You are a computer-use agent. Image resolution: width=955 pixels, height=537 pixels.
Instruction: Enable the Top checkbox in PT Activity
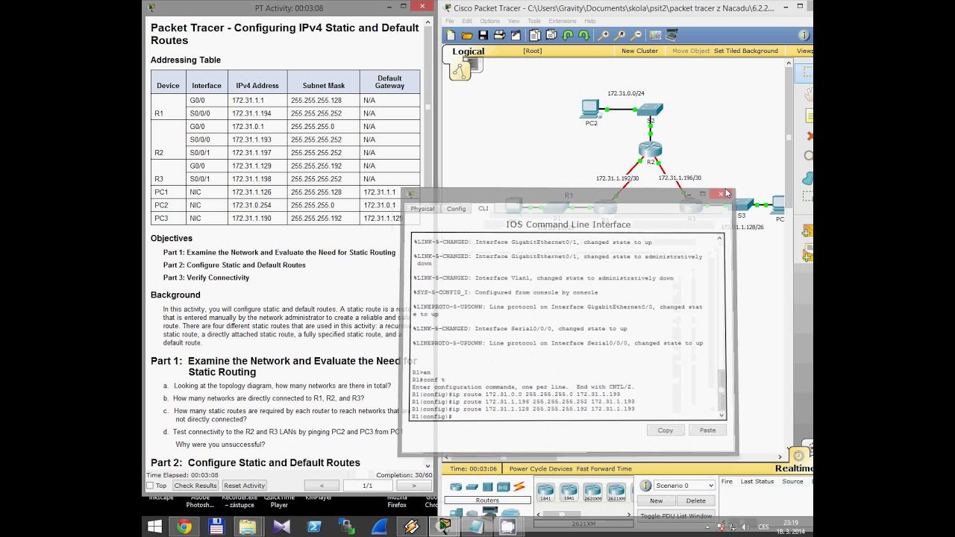tap(150, 486)
